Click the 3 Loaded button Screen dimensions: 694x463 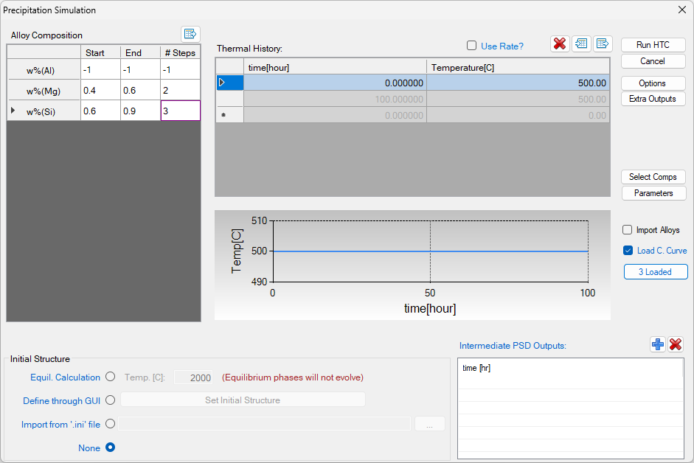pyautogui.click(x=655, y=272)
